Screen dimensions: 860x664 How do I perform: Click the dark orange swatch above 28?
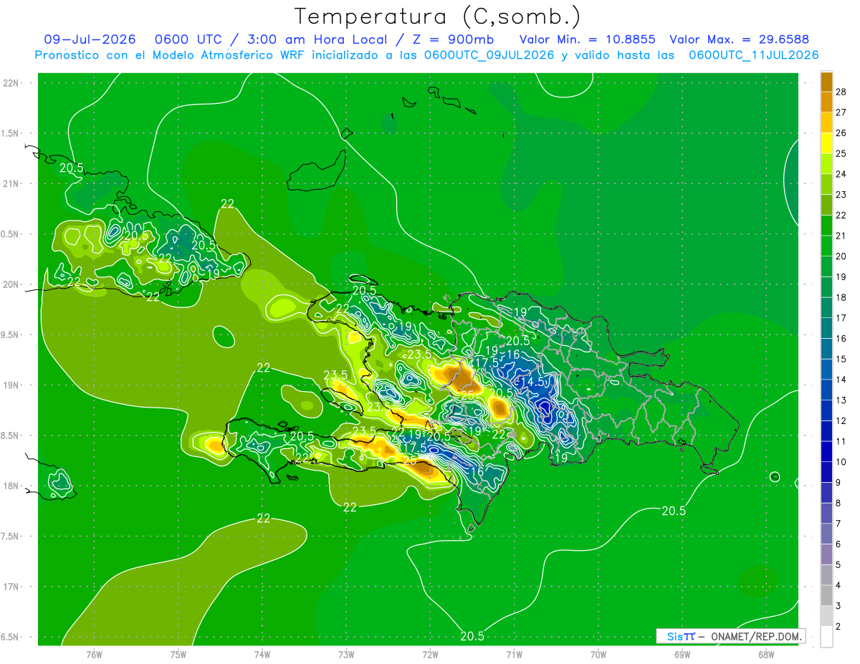(826, 81)
